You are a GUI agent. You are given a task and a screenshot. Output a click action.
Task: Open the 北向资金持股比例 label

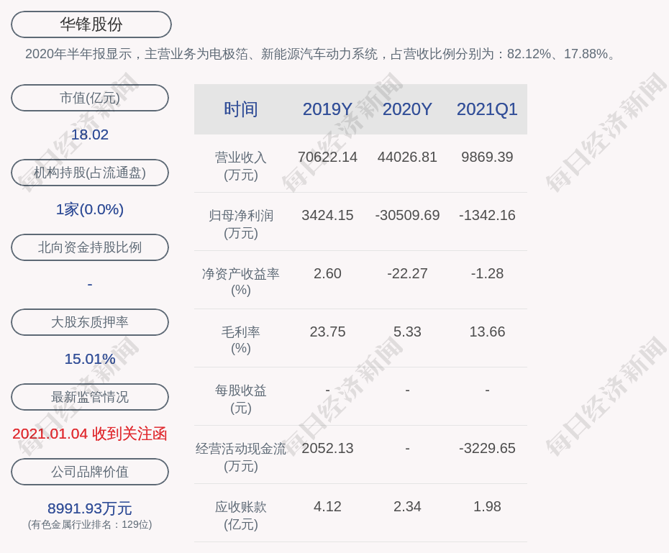[90, 247]
